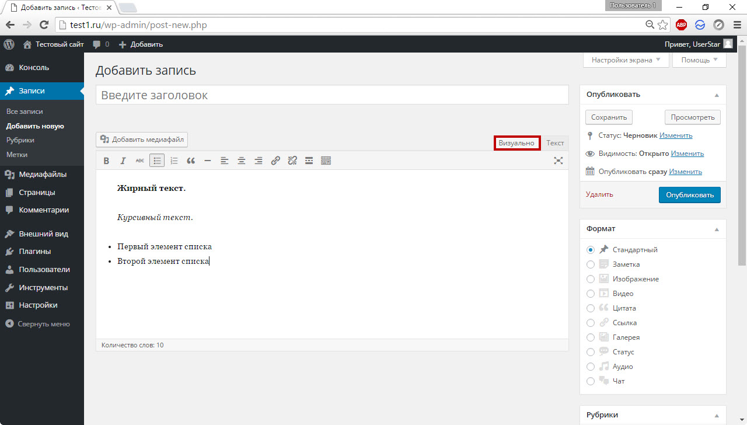Select the Заметка post format
Image resolution: width=747 pixels, height=425 pixels.
point(591,264)
